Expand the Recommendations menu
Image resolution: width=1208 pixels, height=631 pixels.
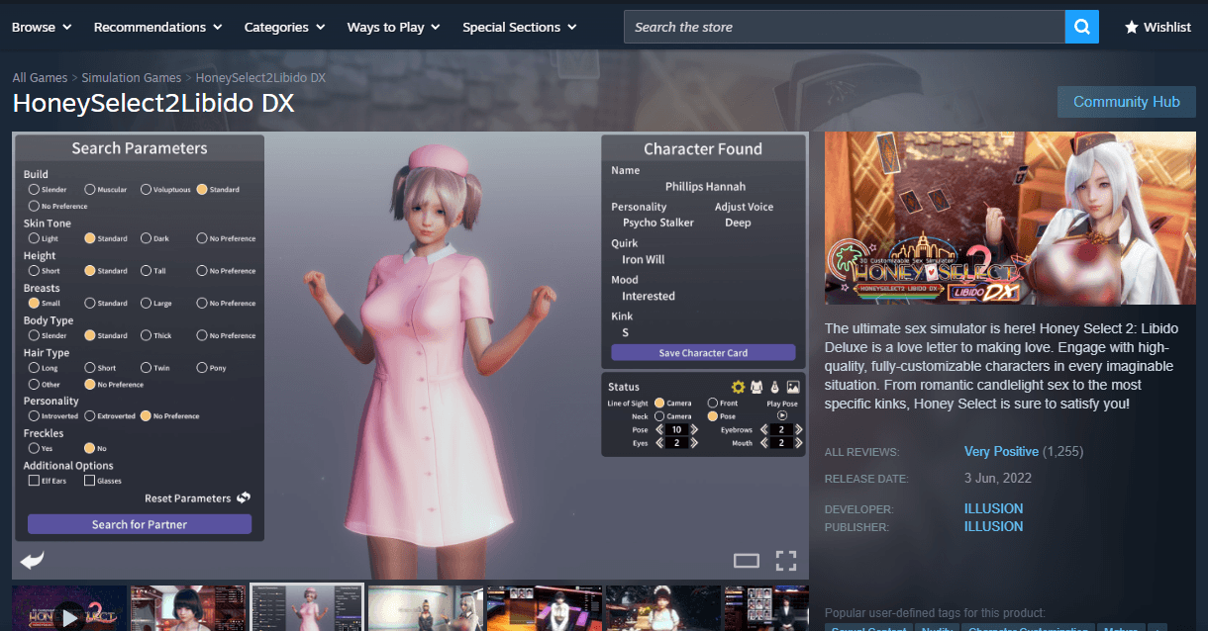pos(157,27)
